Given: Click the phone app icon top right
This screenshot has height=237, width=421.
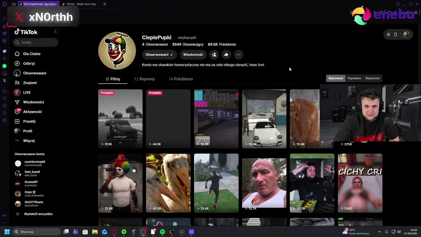Looking at the screenshot, I should point(395,35).
